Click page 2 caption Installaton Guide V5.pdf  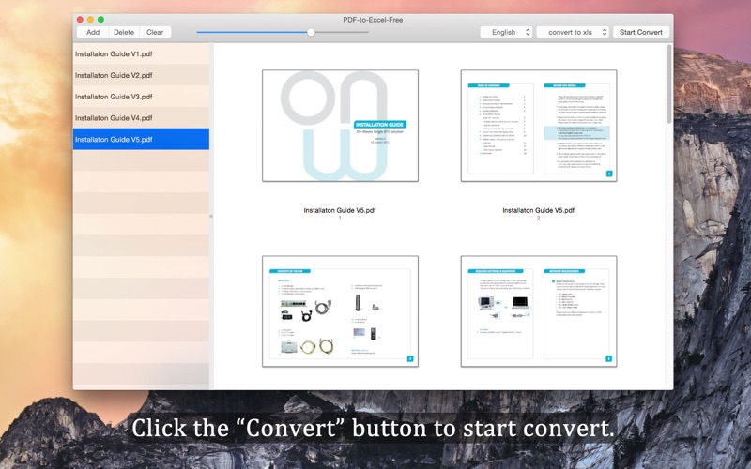(x=538, y=210)
